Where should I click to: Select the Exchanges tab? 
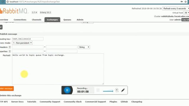[52, 20]
